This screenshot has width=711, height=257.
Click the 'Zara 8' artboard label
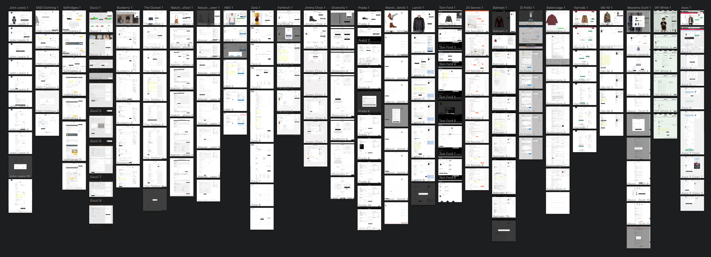tap(256, 205)
